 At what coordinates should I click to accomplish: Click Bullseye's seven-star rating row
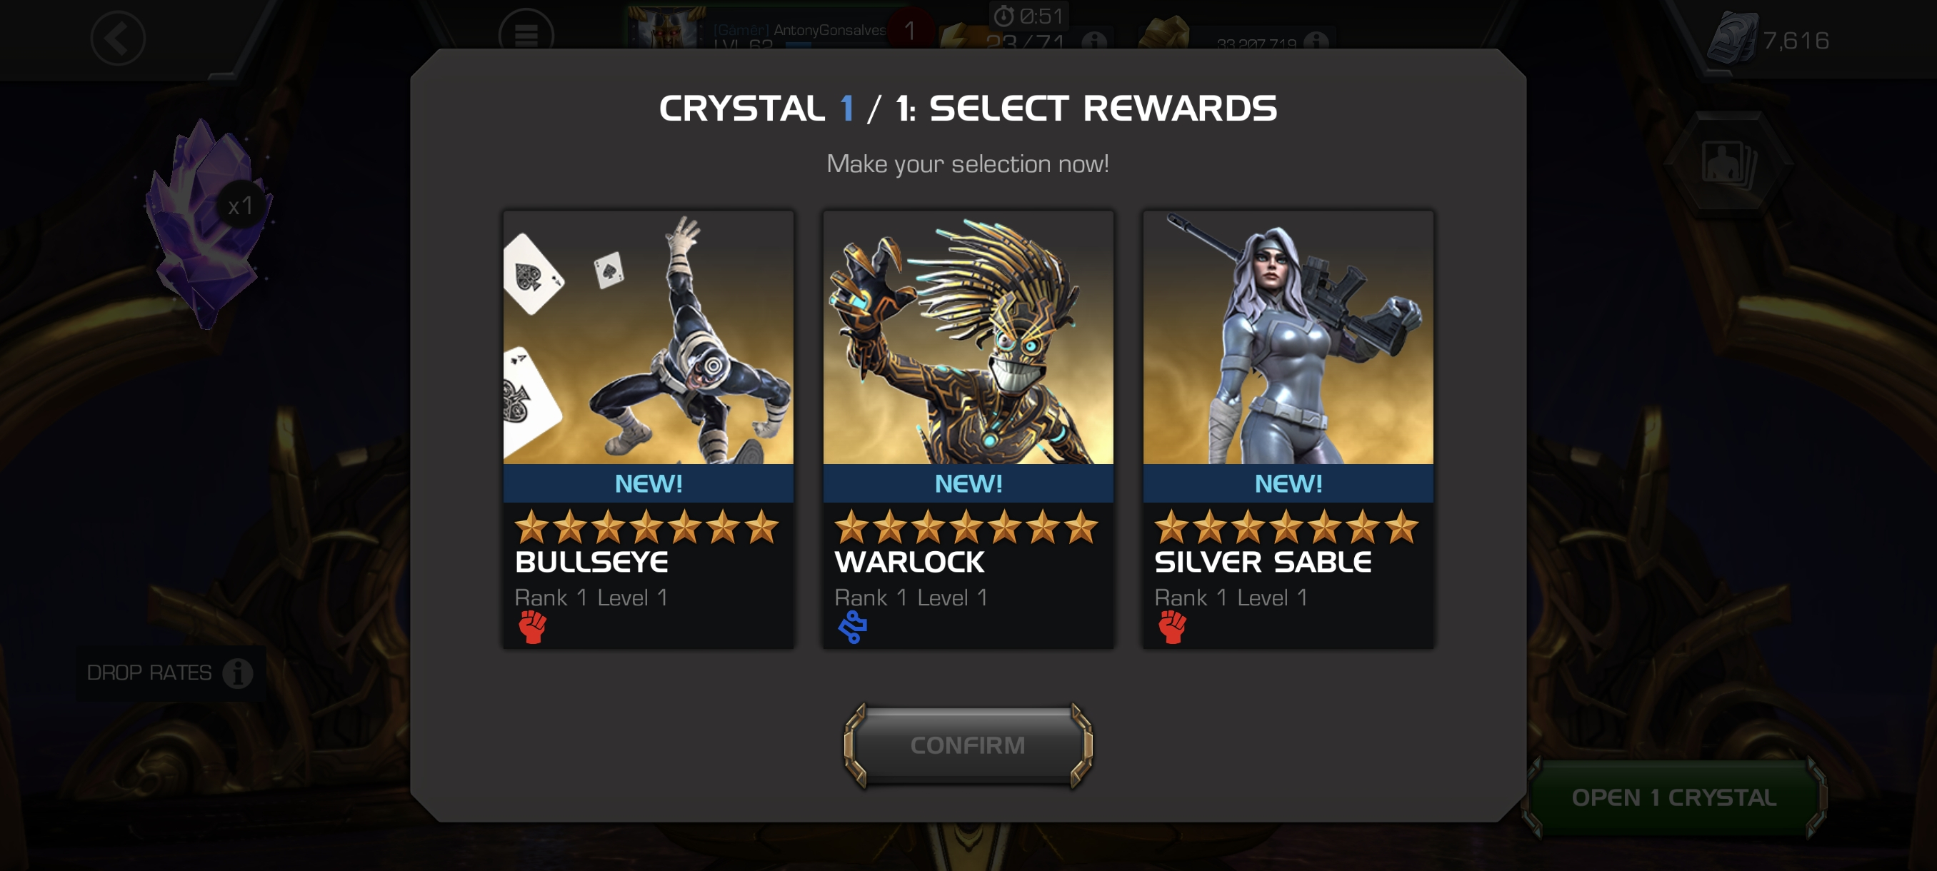click(646, 527)
